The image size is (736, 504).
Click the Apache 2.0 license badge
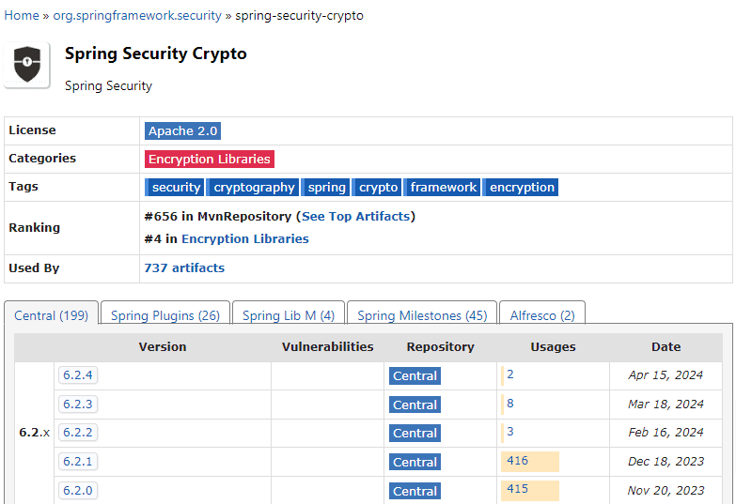point(182,130)
